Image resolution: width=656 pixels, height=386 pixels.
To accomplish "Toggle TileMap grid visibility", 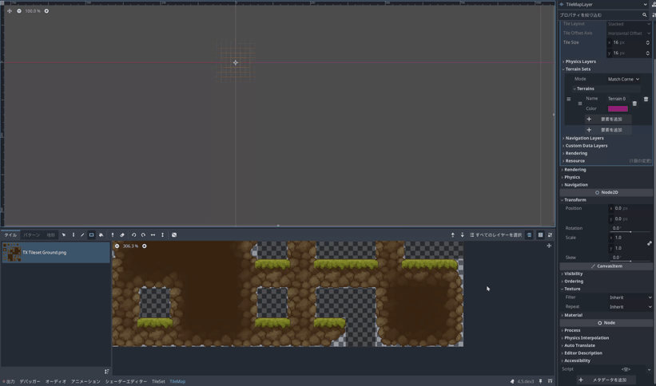I will (x=540, y=234).
